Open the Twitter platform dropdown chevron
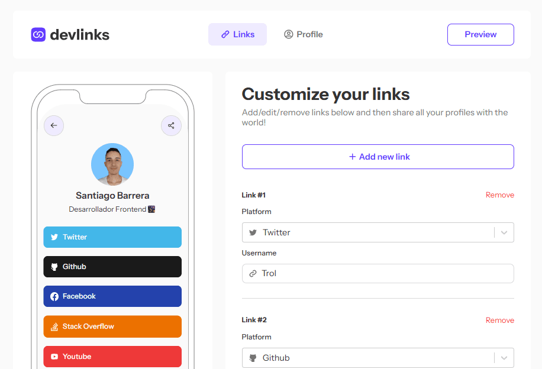Image resolution: width=542 pixels, height=369 pixels. click(x=504, y=232)
